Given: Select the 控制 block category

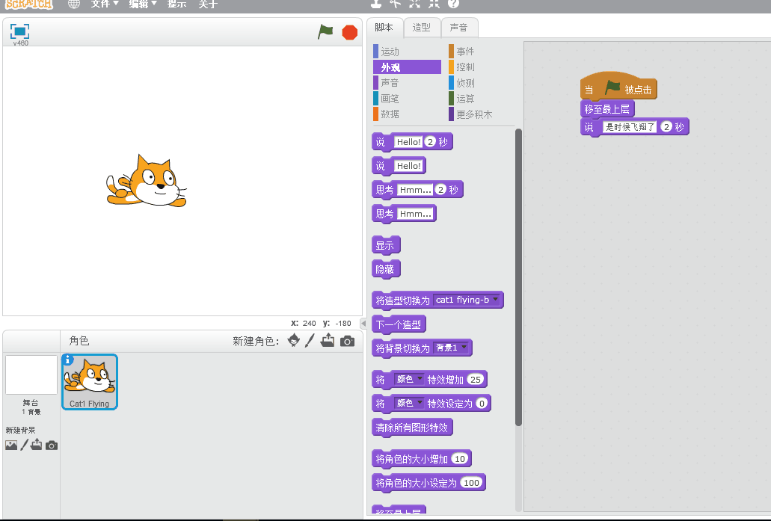Looking at the screenshot, I should (481, 67).
